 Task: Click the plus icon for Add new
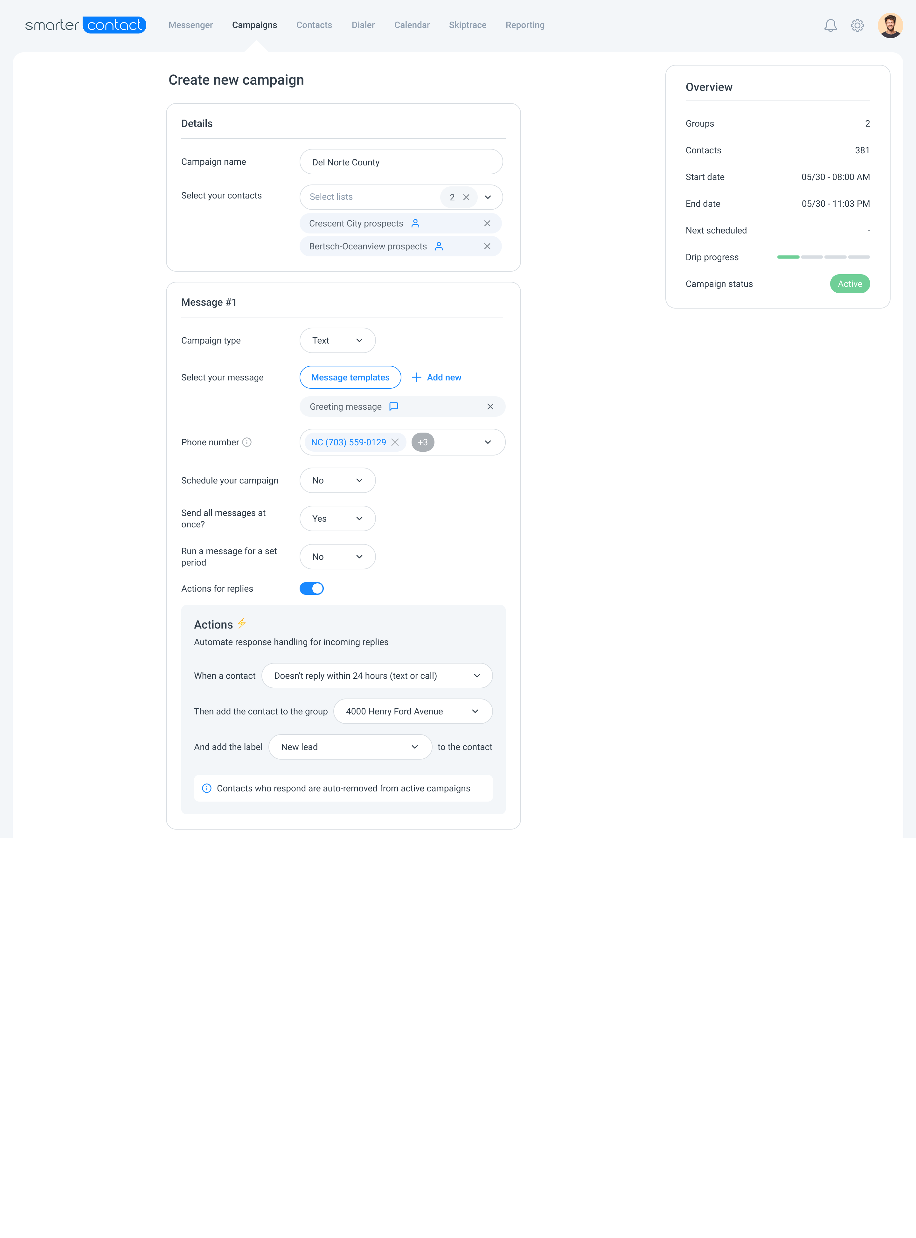(x=416, y=377)
